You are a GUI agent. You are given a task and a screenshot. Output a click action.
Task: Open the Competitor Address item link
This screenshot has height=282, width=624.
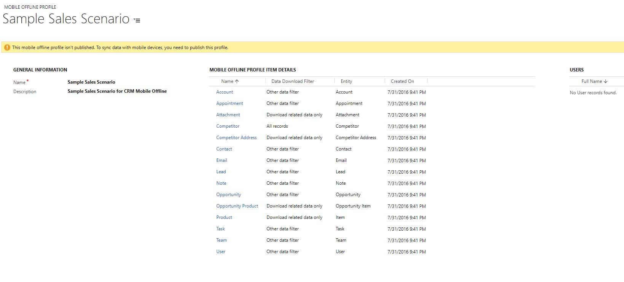click(236, 138)
